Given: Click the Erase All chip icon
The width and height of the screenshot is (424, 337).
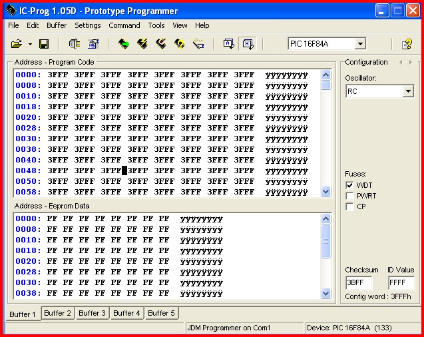Looking at the screenshot, I should pos(161,44).
